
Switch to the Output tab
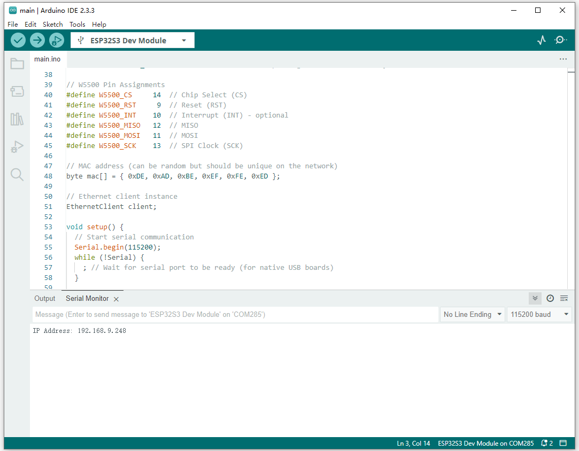click(45, 298)
